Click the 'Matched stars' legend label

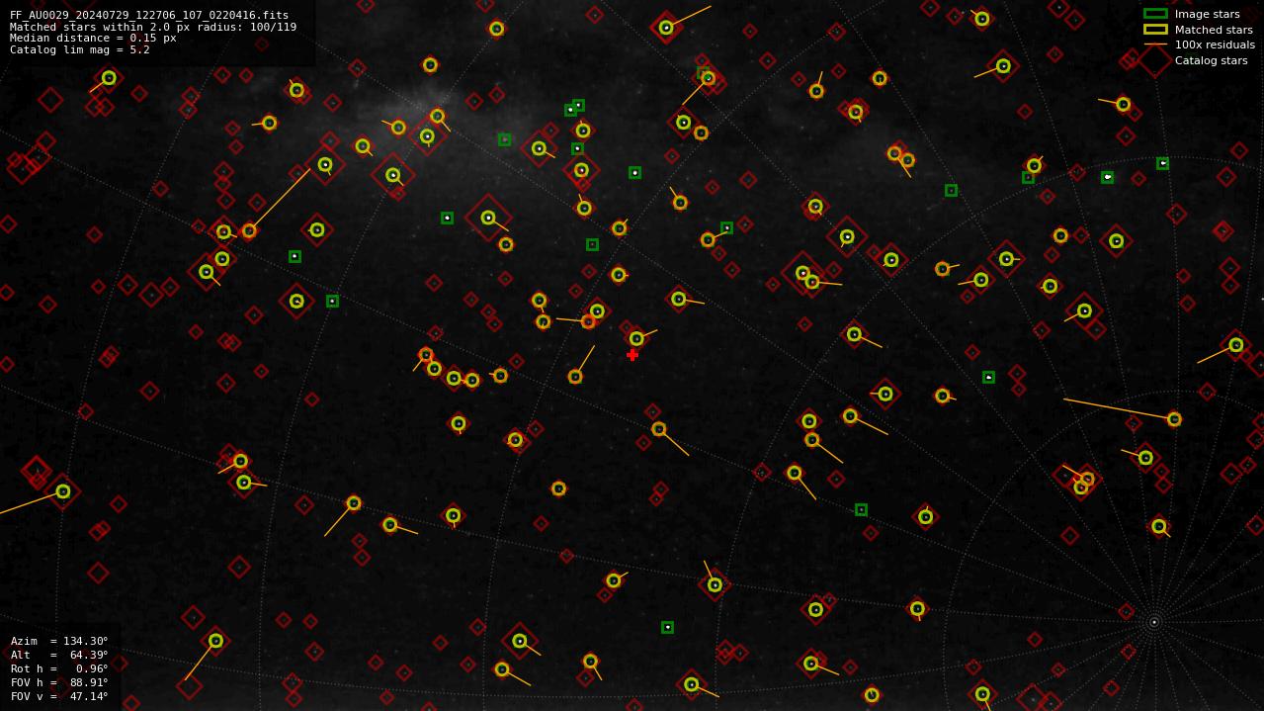(x=1214, y=30)
